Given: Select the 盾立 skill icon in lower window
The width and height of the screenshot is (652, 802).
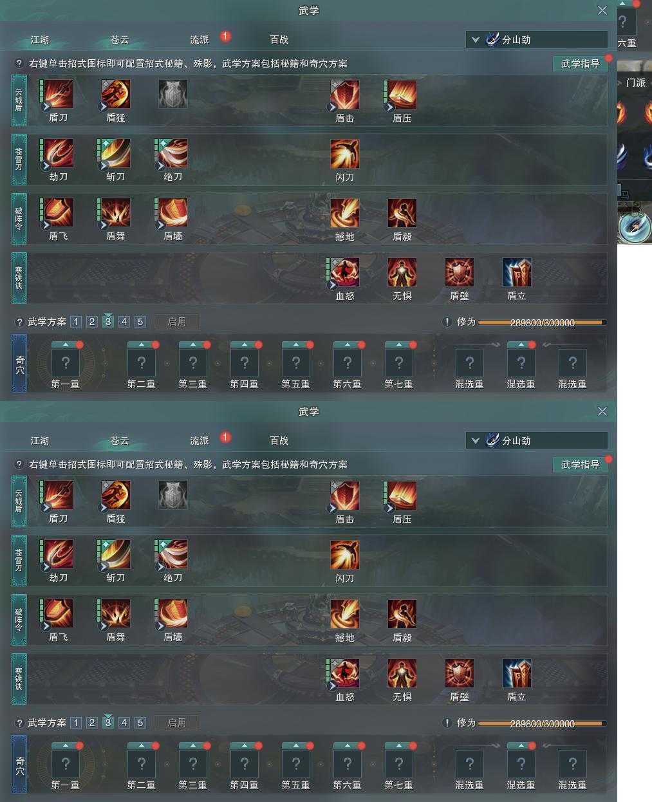Looking at the screenshot, I should pyautogui.click(x=517, y=673).
